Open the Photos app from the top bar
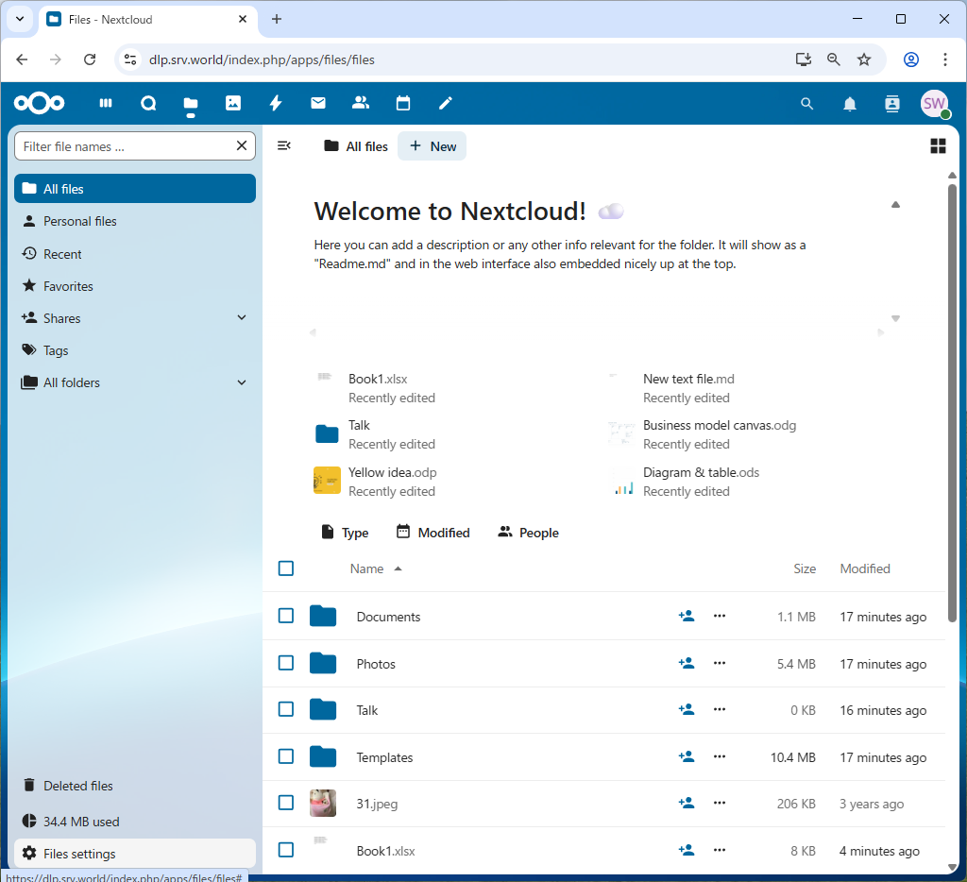The width and height of the screenshot is (967, 882). click(x=233, y=103)
